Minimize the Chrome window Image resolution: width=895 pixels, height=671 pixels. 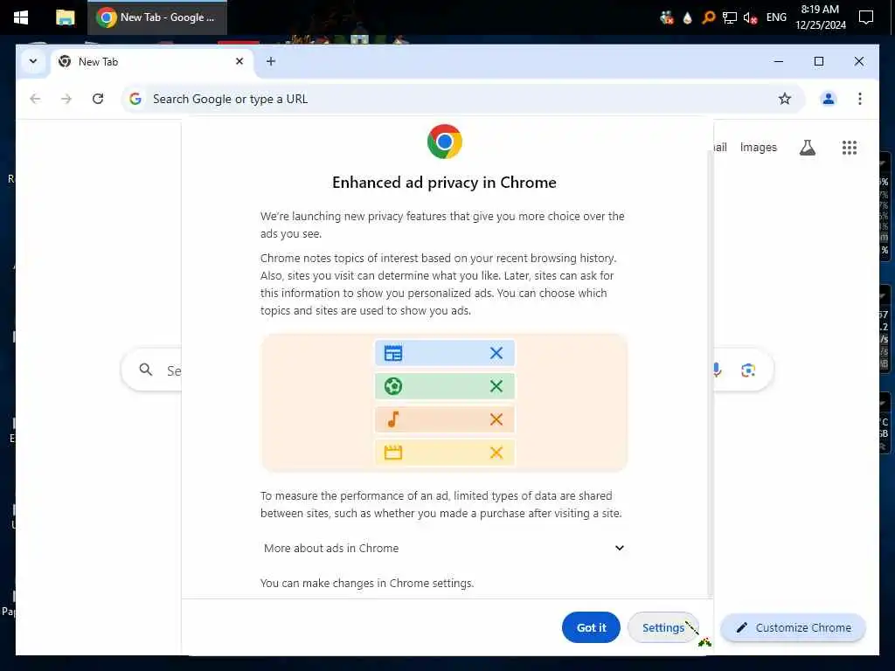click(779, 61)
